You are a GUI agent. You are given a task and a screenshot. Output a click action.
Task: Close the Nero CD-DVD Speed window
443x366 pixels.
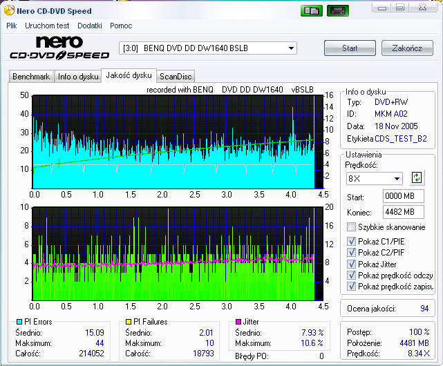click(422, 8)
